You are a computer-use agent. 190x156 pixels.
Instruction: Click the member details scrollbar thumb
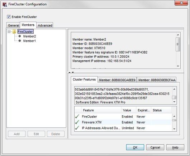(x=178, y=44)
